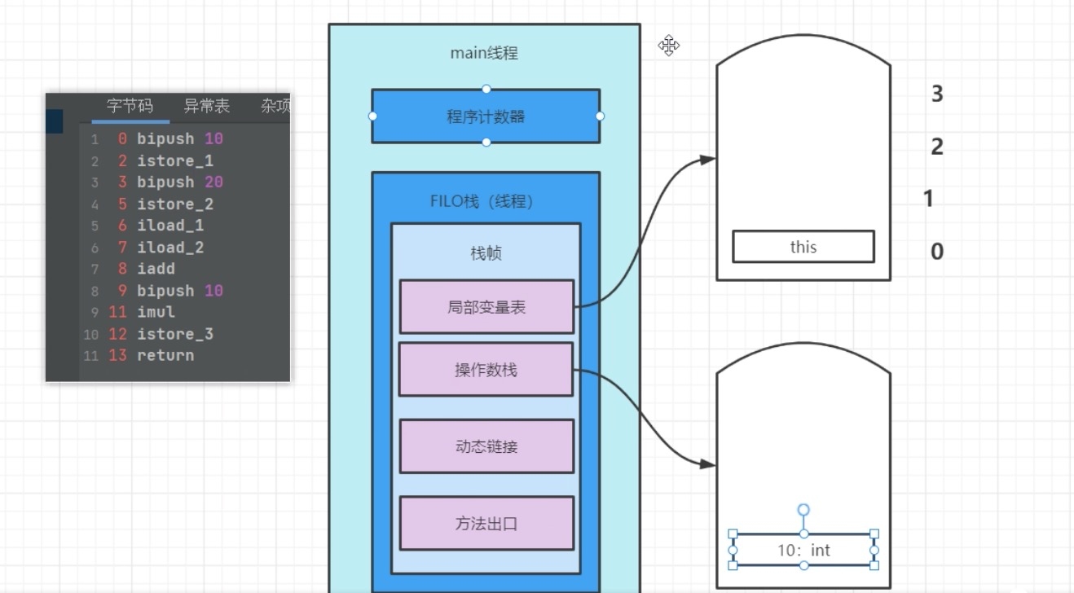Click the left midpoint handle on 程序计数器

coord(373,116)
